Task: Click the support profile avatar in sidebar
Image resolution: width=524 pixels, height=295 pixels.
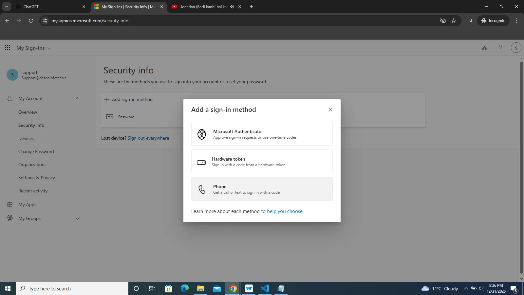Action: tap(12, 75)
